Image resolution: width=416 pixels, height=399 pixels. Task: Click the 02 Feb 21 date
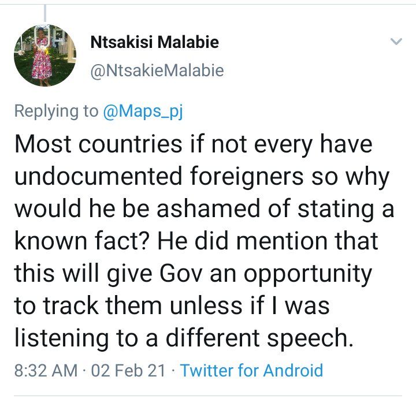128,370
